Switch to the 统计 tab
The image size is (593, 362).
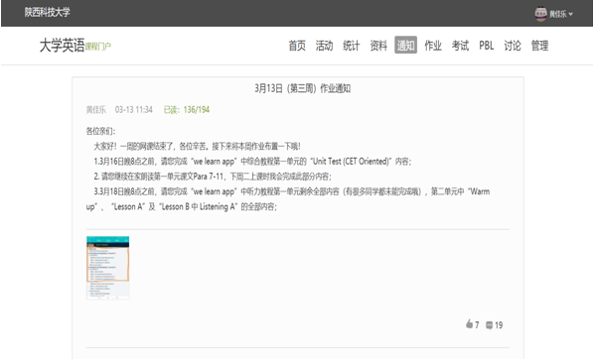click(351, 46)
